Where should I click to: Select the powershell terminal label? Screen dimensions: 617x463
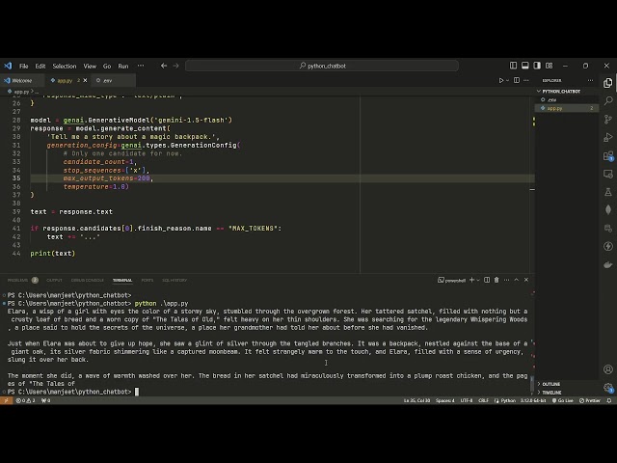(452, 281)
